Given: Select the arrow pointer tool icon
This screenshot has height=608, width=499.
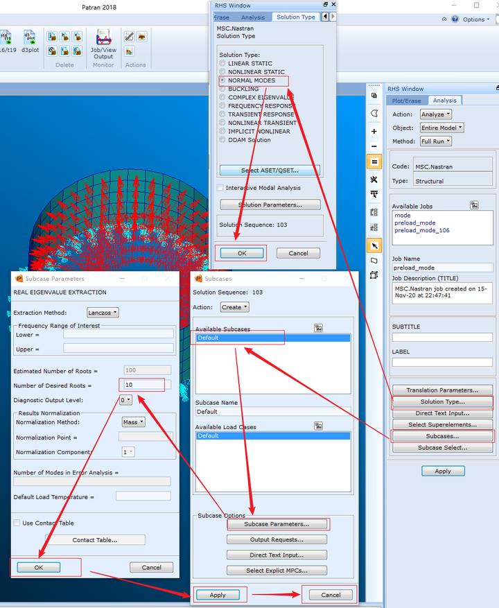Looking at the screenshot, I should [x=374, y=246].
